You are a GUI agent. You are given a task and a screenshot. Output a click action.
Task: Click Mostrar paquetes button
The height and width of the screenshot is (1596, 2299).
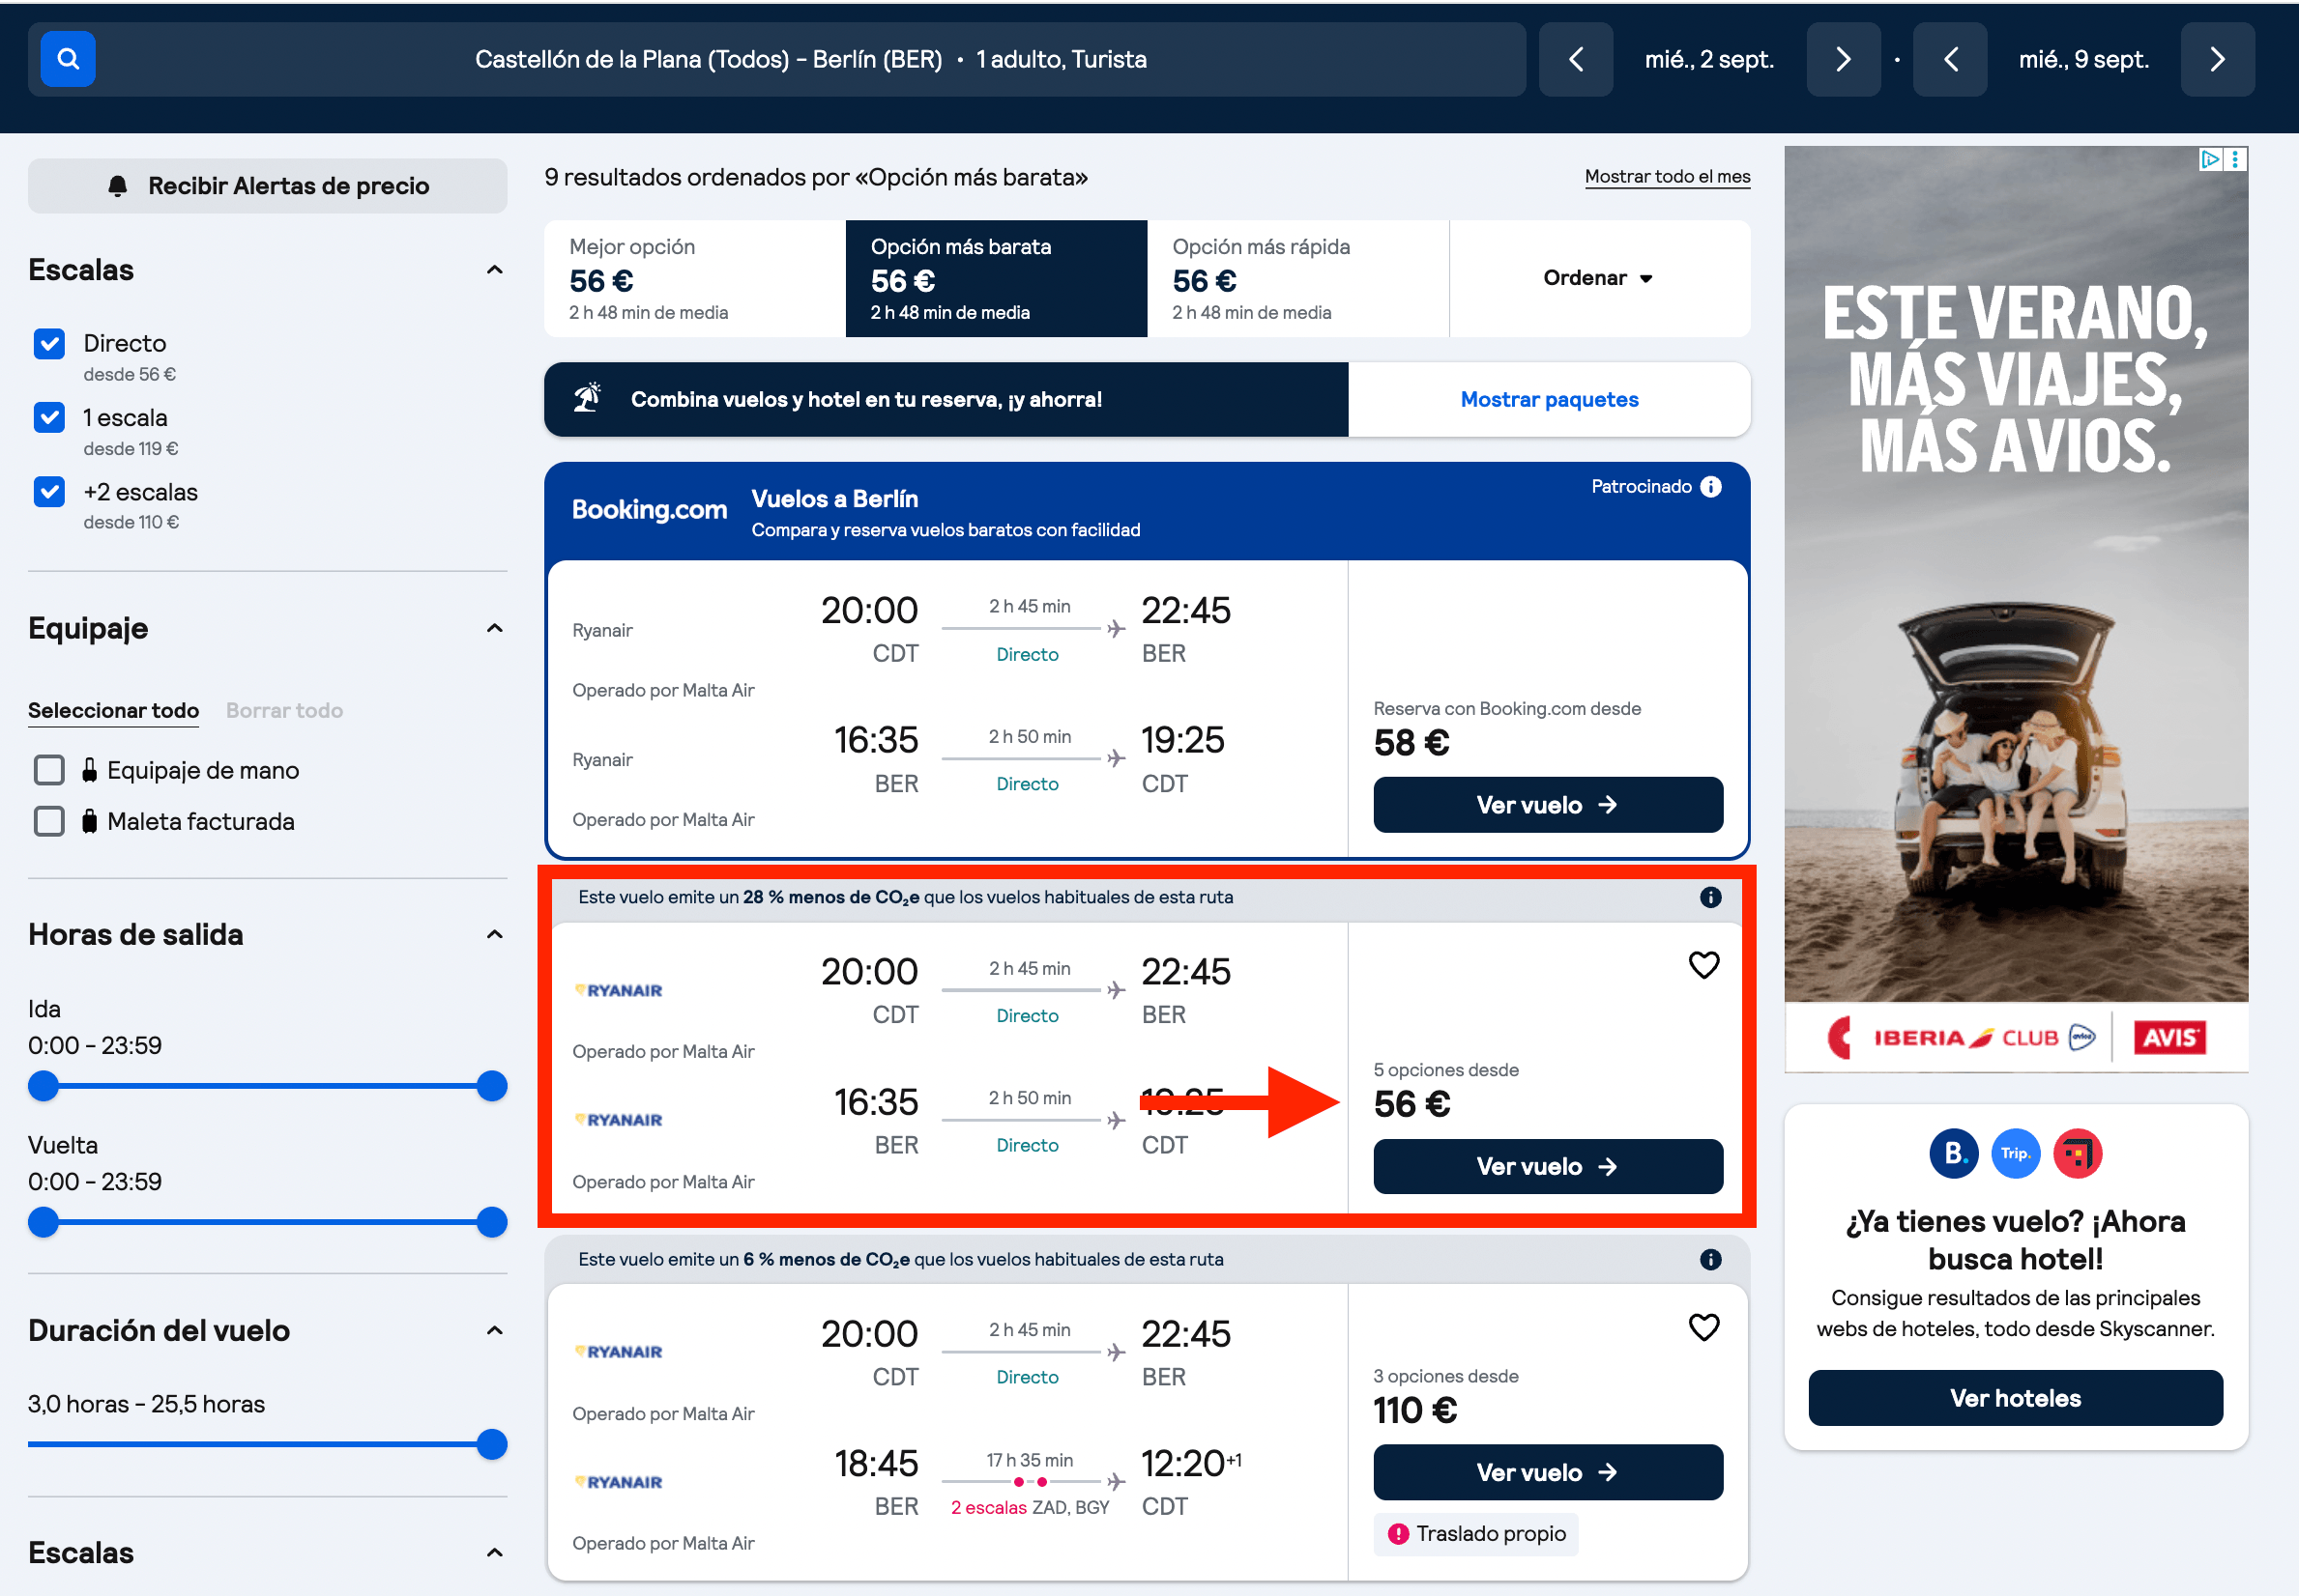click(x=1549, y=399)
